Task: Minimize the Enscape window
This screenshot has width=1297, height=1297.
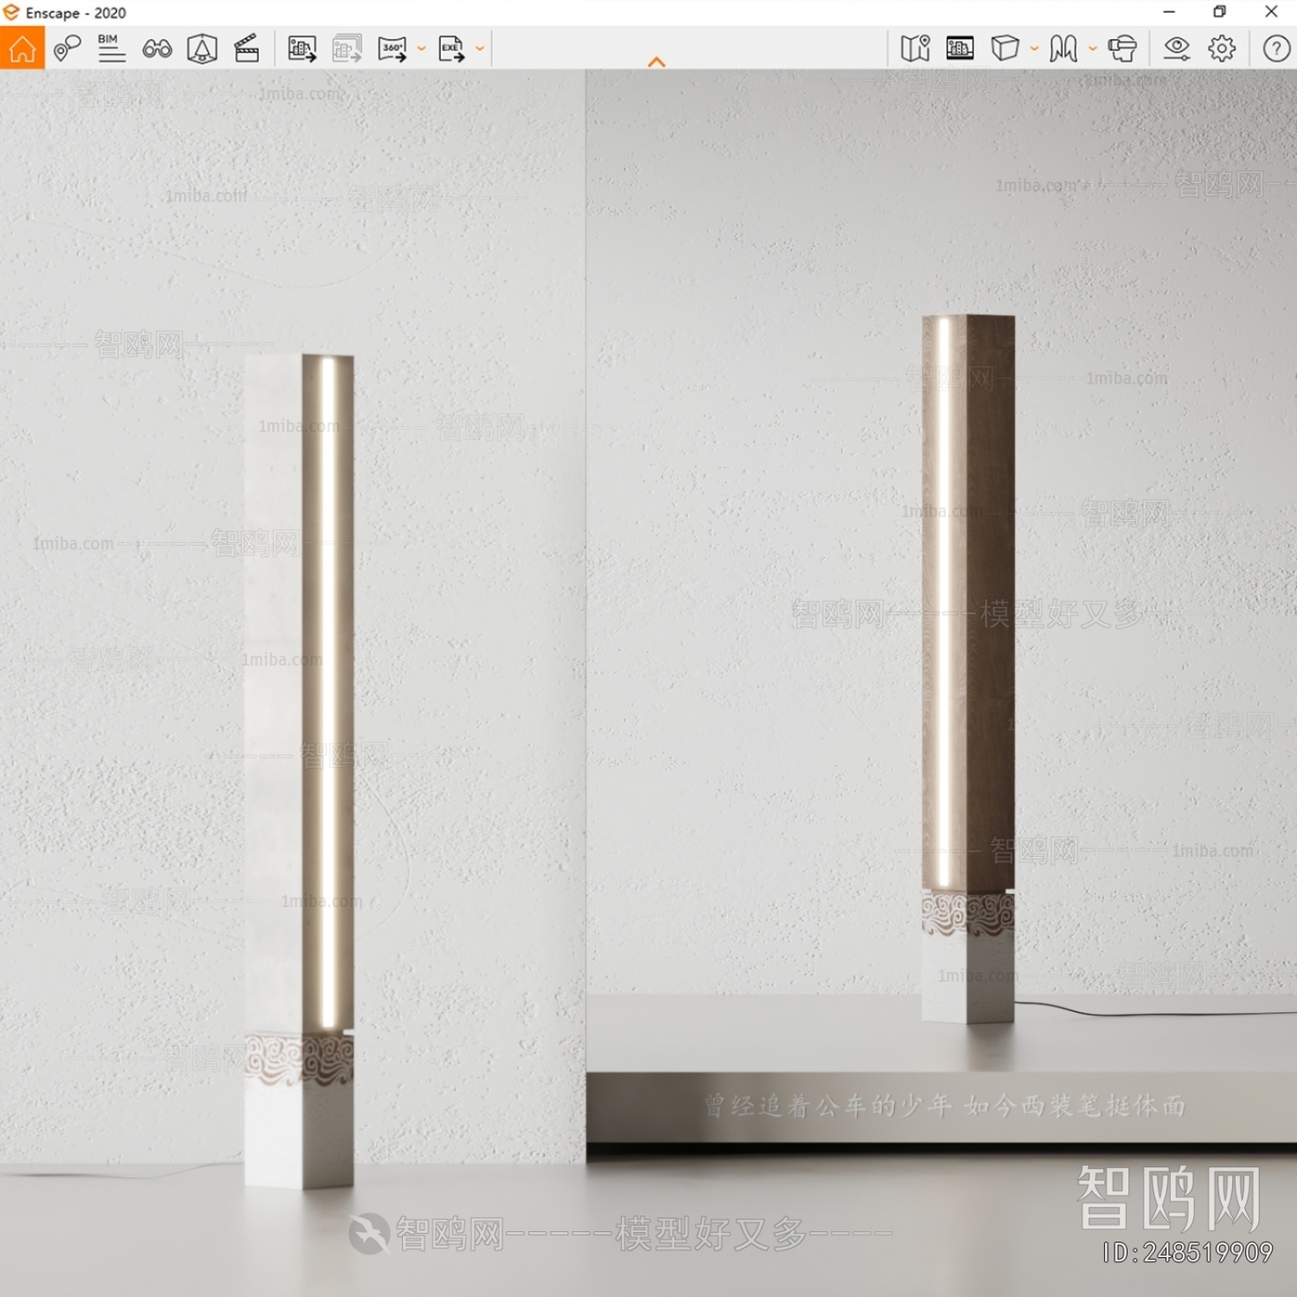Action: click(1169, 12)
